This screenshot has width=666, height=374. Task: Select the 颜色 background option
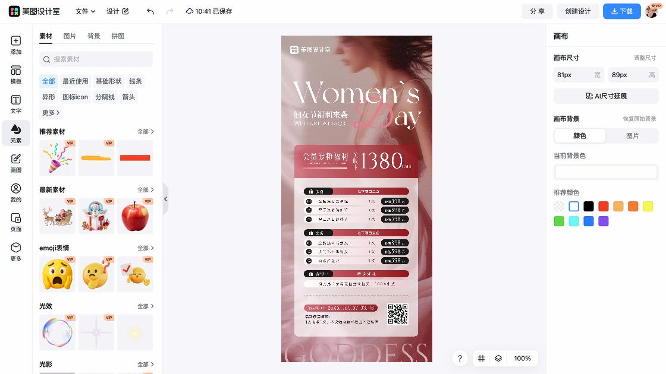click(x=579, y=136)
